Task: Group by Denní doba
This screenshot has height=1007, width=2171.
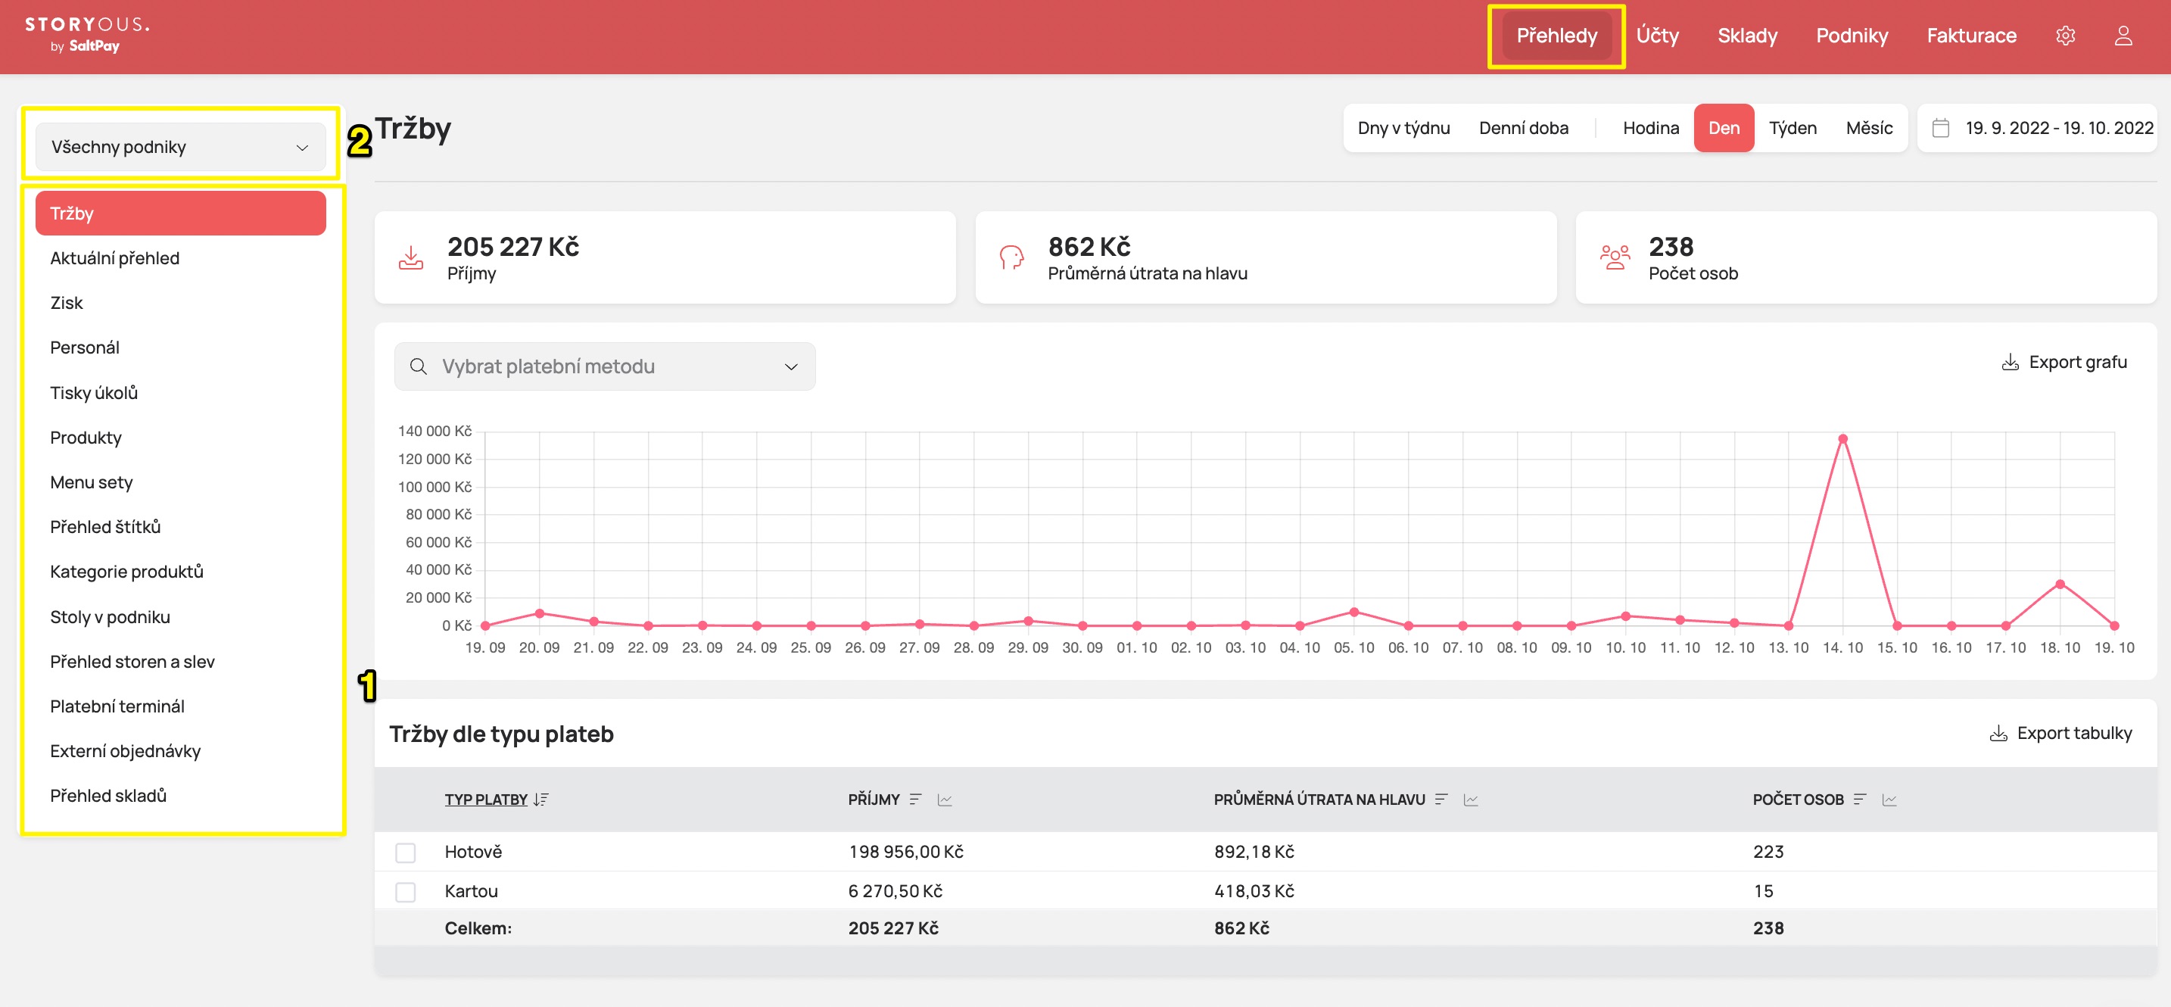Action: point(1524,128)
